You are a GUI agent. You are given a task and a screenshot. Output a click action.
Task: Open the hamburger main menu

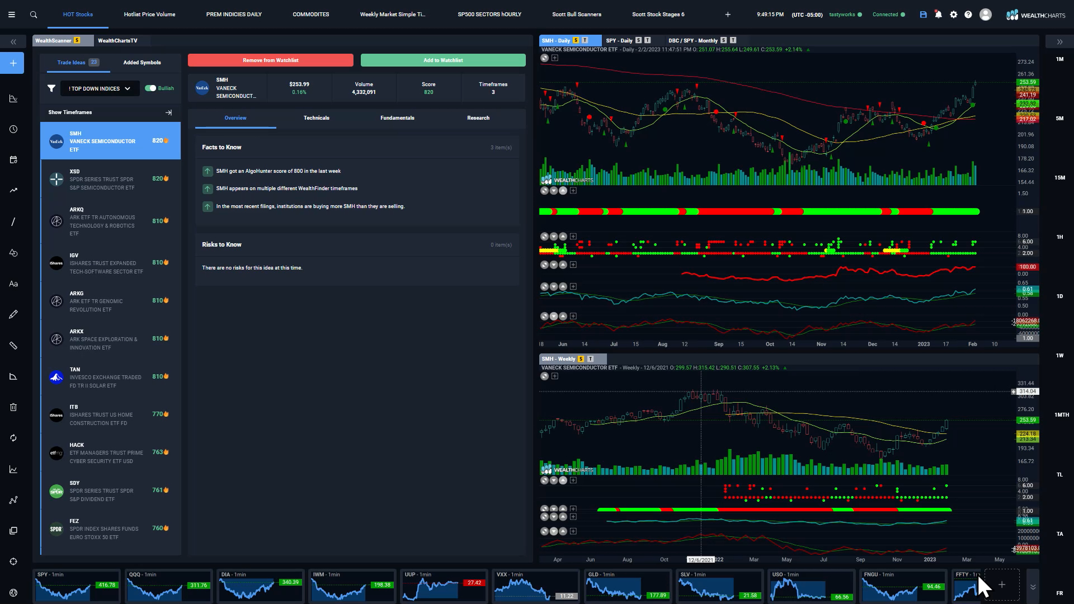pos(11,15)
